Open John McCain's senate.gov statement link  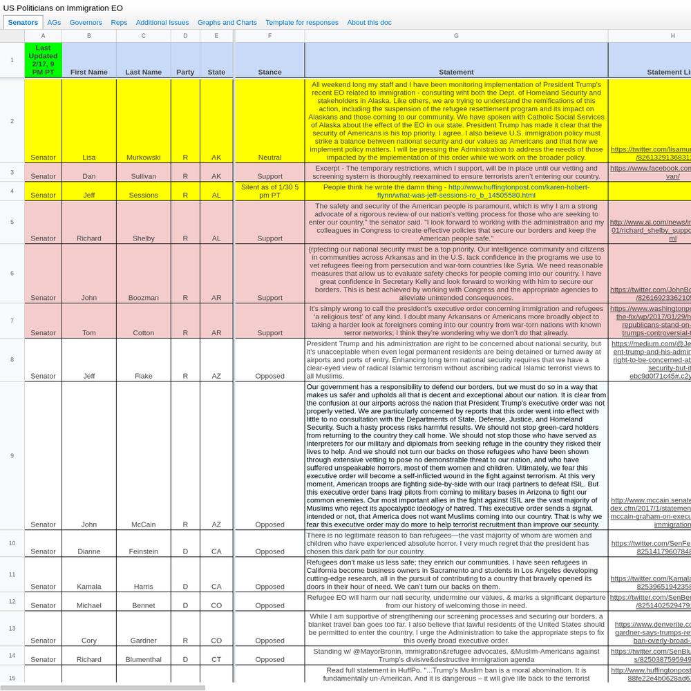pos(650,512)
